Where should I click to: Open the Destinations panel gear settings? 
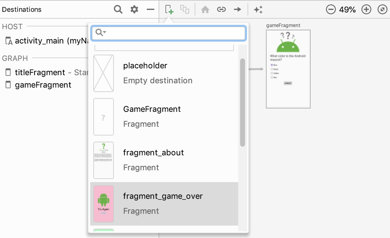click(134, 10)
